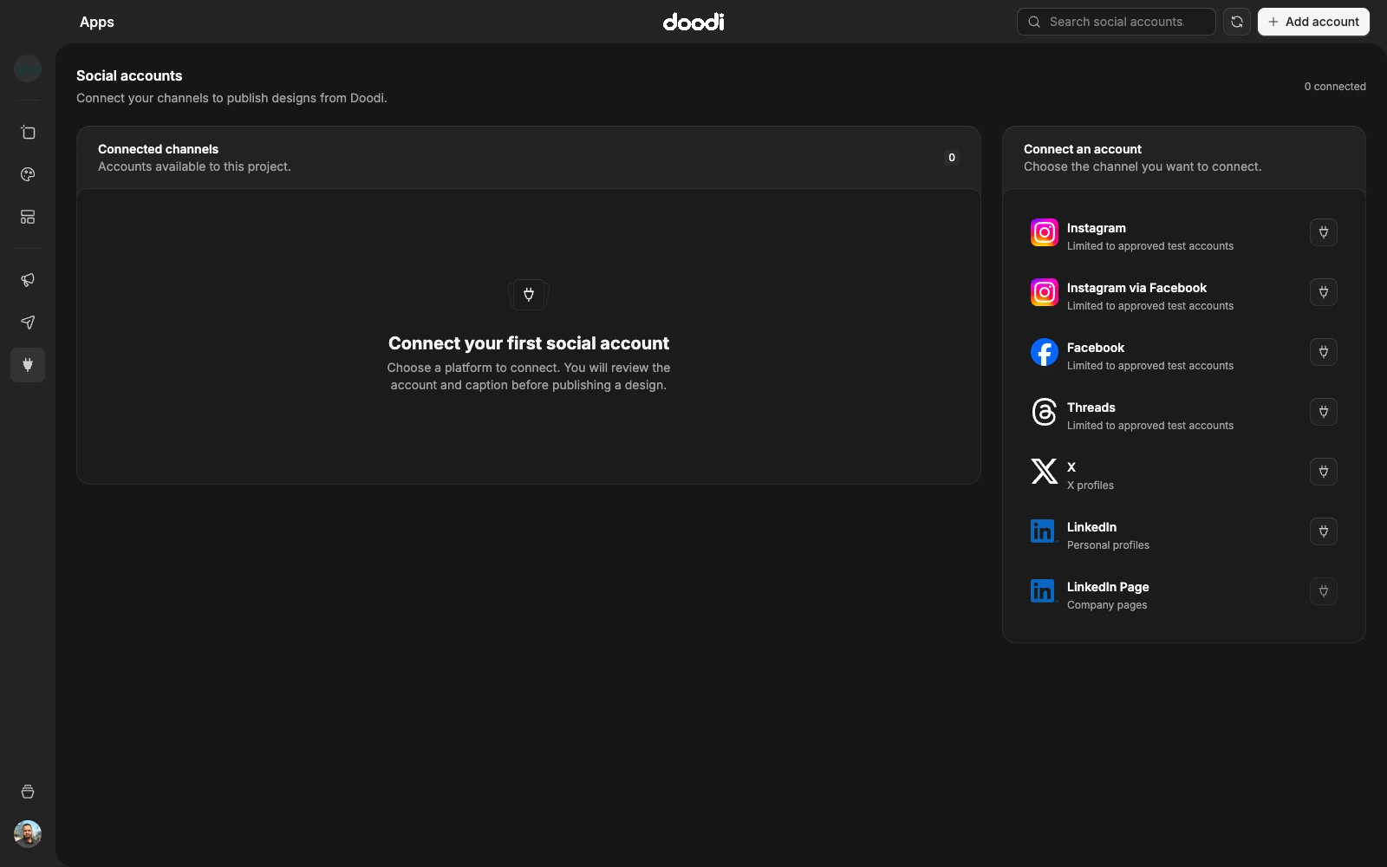Viewport: 1387px width, 867px height.
Task: Open the megaphone campaigns icon in the sidebar
Action: tap(28, 280)
